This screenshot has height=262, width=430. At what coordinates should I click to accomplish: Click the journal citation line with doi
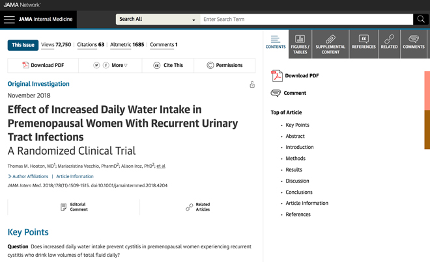point(87,186)
